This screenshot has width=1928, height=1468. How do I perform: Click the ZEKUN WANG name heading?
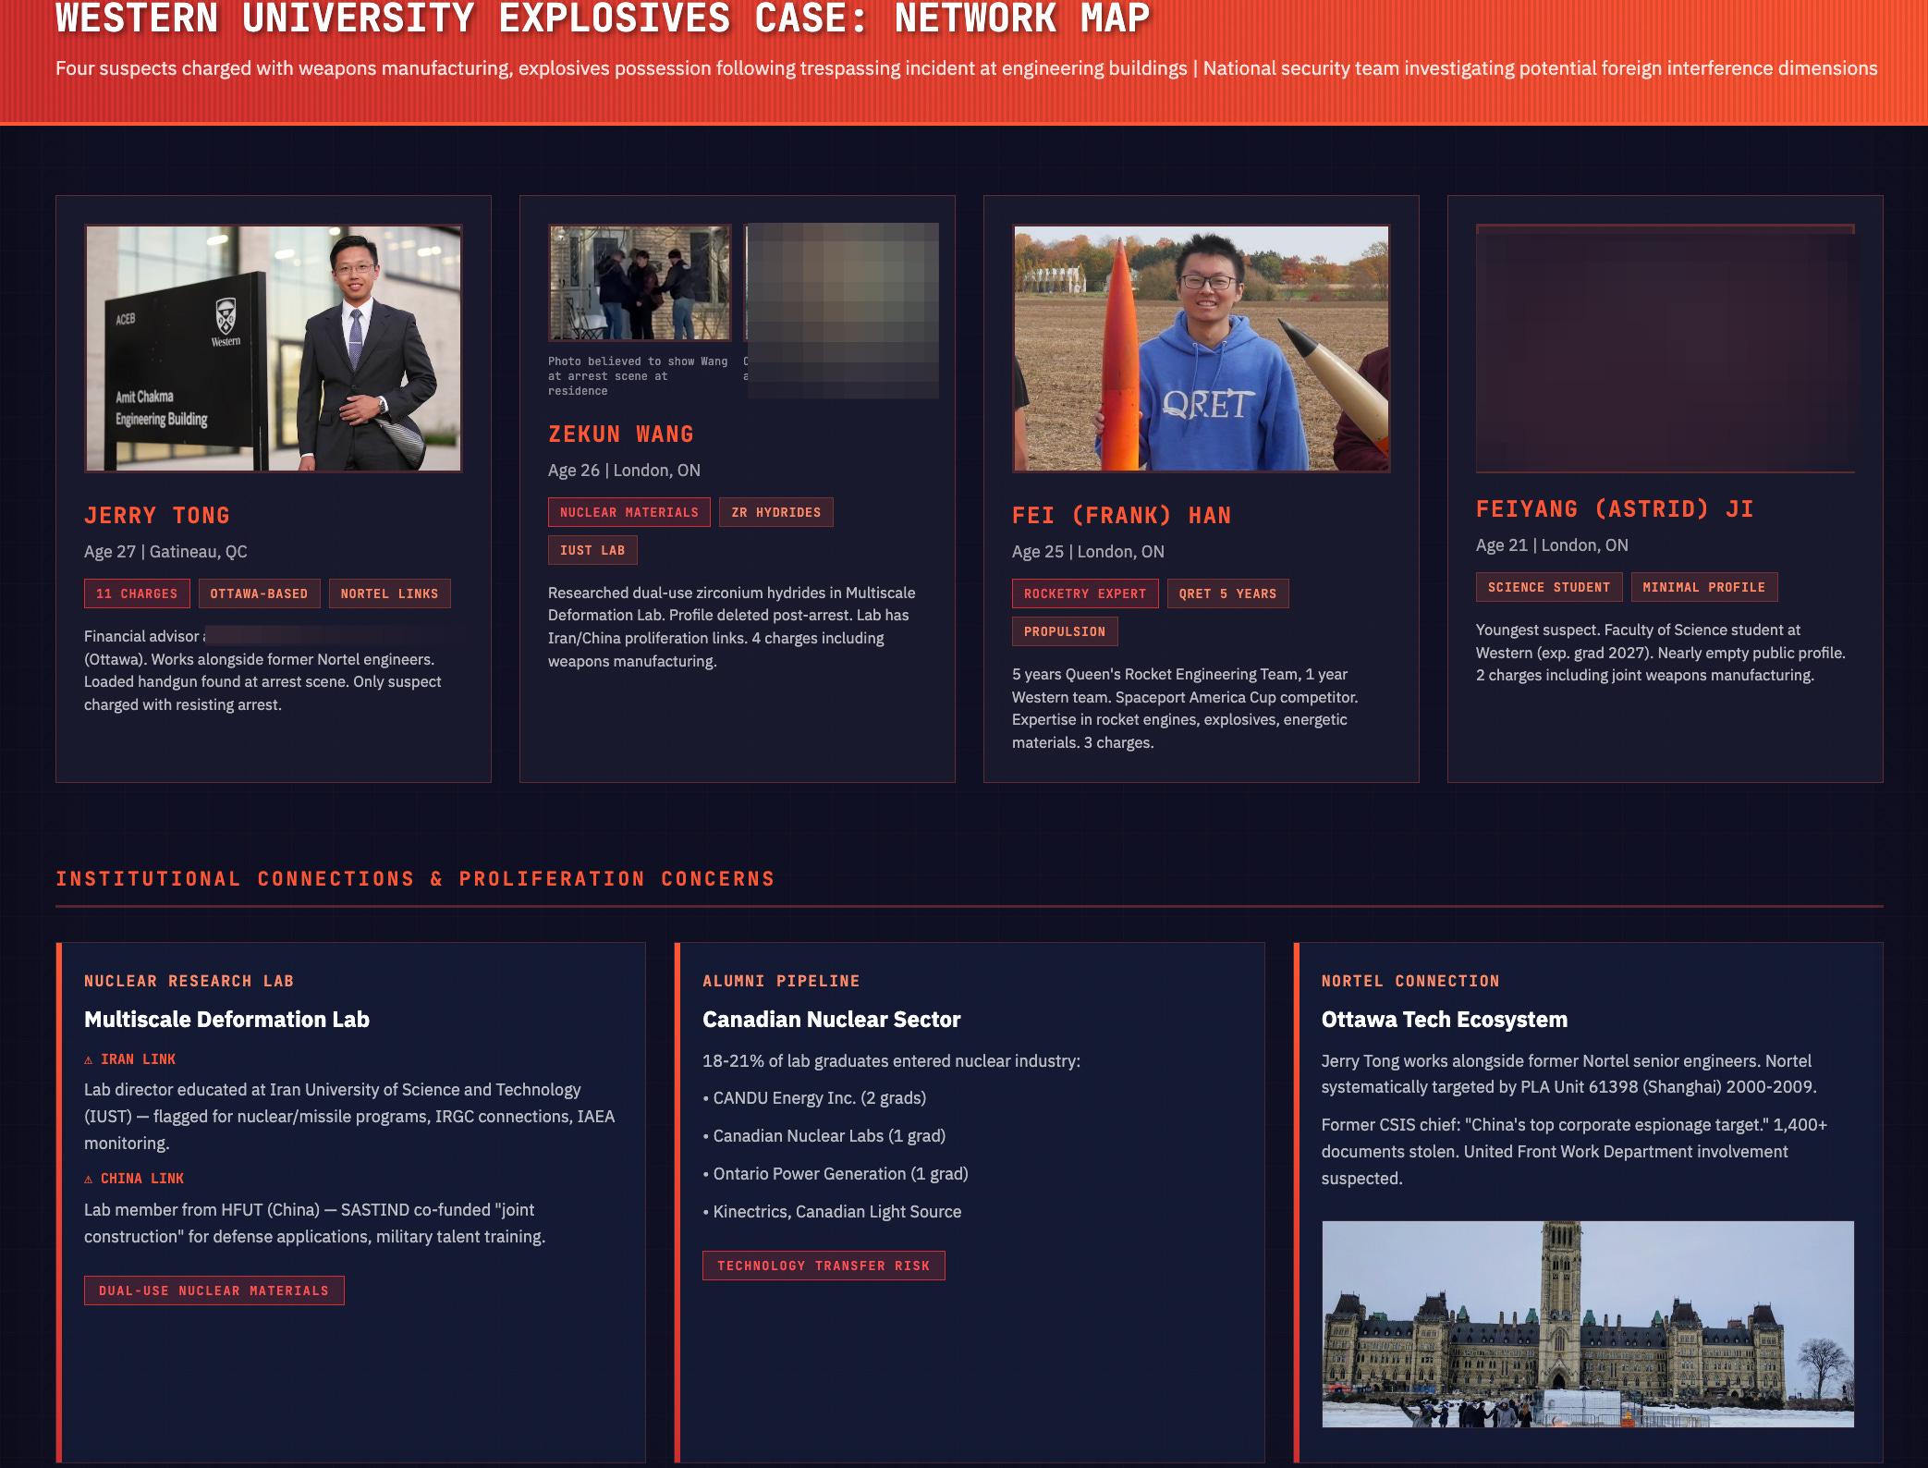point(620,434)
